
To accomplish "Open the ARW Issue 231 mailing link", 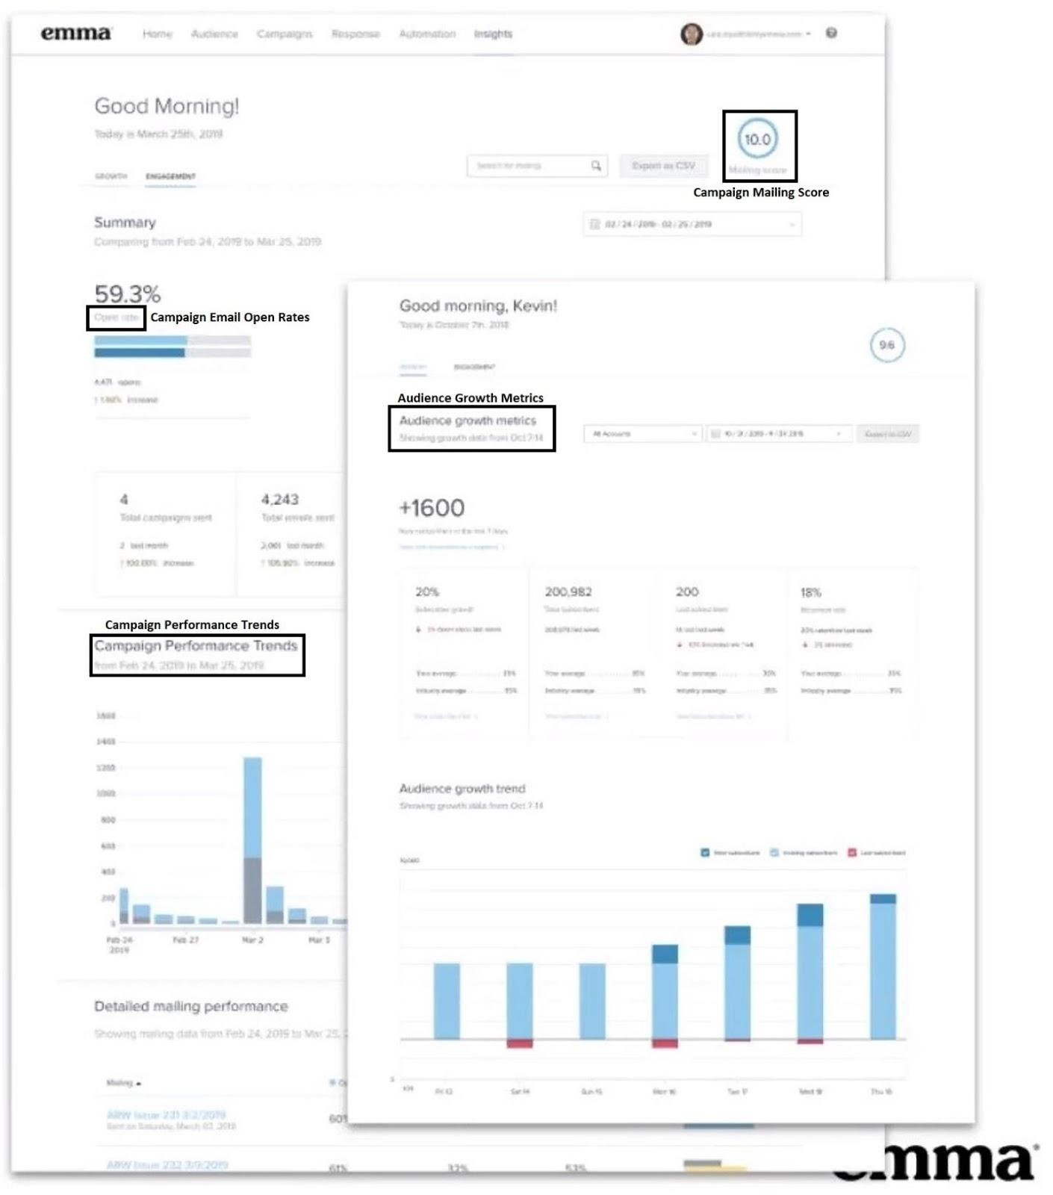I will [166, 1114].
